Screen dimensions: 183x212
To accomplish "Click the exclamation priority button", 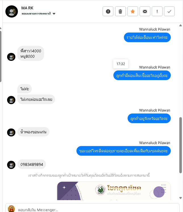I will [157, 11].
